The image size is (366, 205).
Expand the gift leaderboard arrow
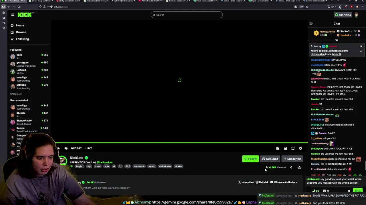[337, 40]
